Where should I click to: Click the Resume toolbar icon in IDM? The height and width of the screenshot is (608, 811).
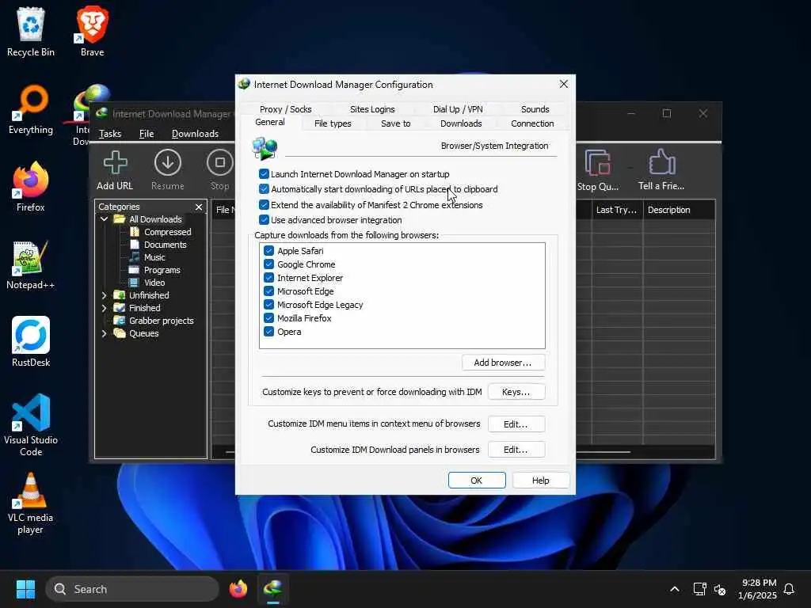pyautogui.click(x=168, y=170)
